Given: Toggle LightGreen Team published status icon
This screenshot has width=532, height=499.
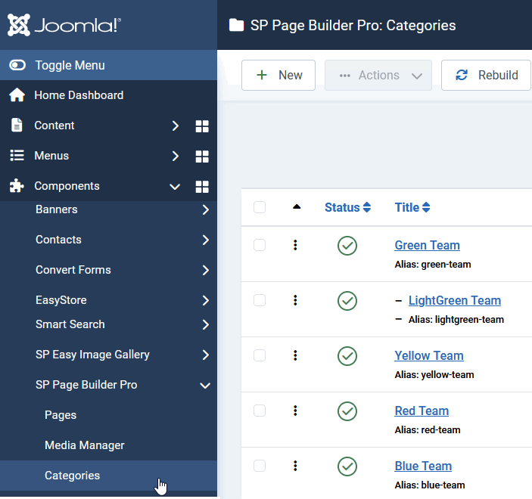Looking at the screenshot, I should click(x=347, y=301).
